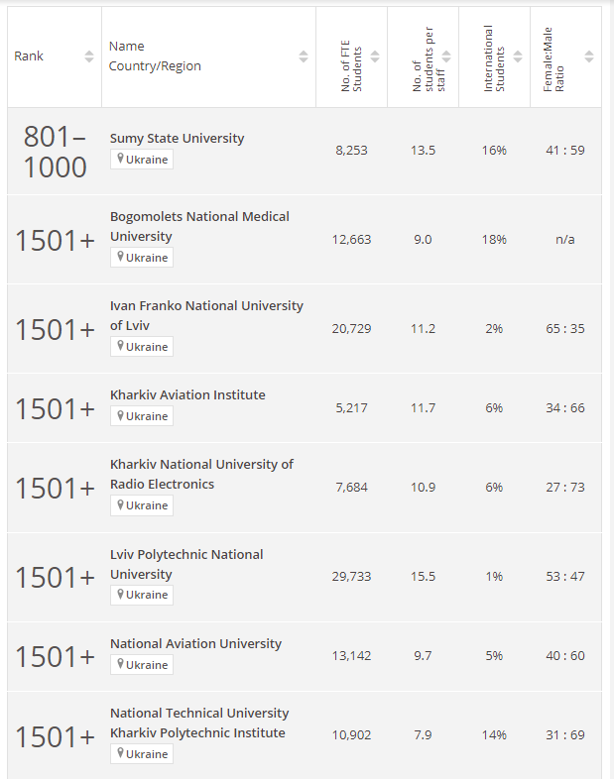Click location pin under Sumy State University

120,159
